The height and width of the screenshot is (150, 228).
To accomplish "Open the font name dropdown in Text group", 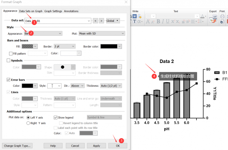I will click(178, 16).
